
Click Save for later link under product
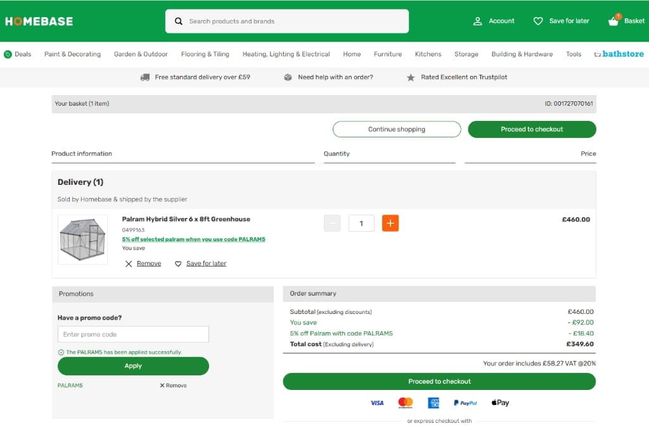coord(206,263)
